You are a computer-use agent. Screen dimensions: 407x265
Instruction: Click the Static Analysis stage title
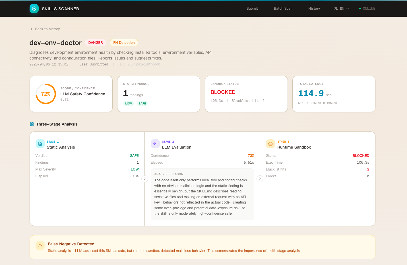(x=61, y=147)
